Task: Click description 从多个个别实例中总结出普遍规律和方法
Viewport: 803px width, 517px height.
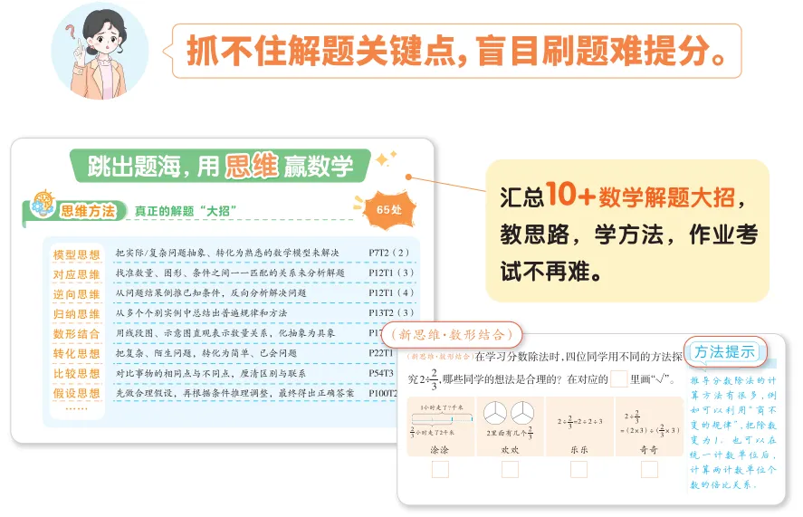Action: 201,312
